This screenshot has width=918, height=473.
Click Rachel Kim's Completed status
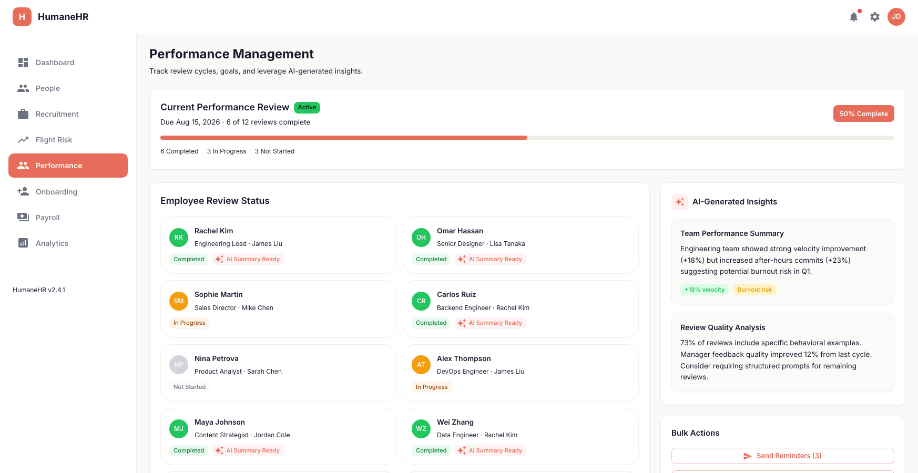click(x=189, y=259)
